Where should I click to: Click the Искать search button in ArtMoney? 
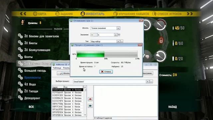tap(64, 73)
